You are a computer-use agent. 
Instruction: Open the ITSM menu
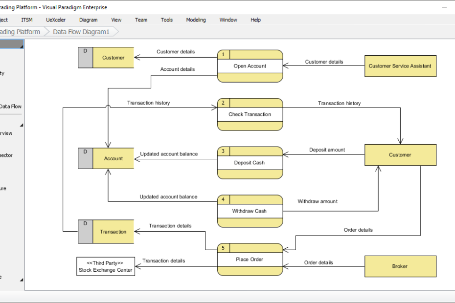coord(26,20)
